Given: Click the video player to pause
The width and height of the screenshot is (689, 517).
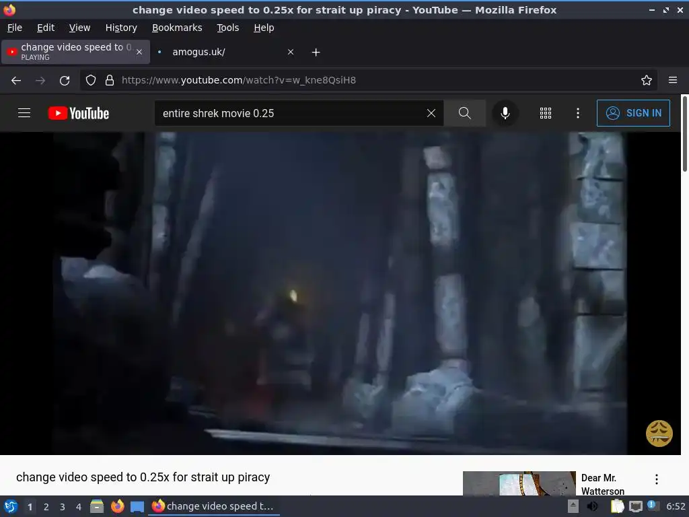Looking at the screenshot, I should (340, 294).
